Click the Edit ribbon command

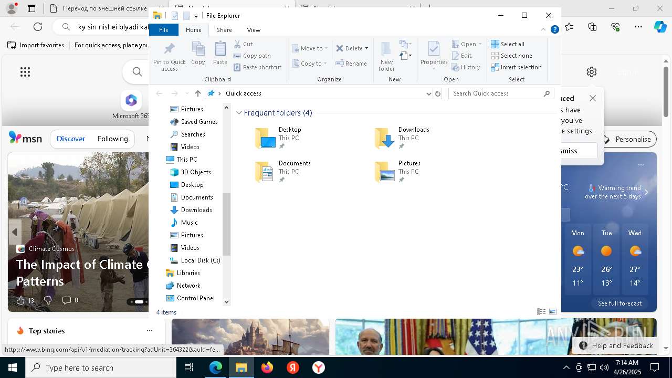coord(461,56)
